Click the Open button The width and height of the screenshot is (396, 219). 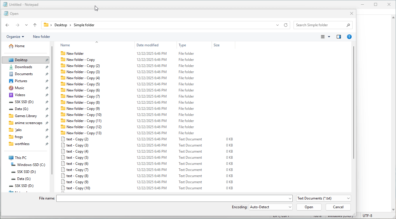click(309, 207)
